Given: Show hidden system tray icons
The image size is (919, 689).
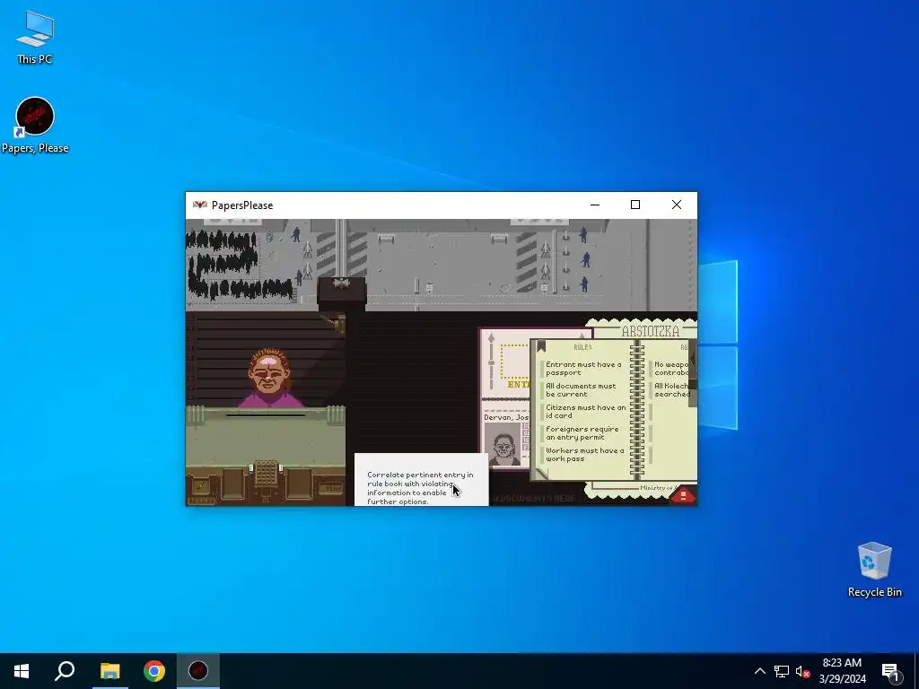Looking at the screenshot, I should click(759, 671).
